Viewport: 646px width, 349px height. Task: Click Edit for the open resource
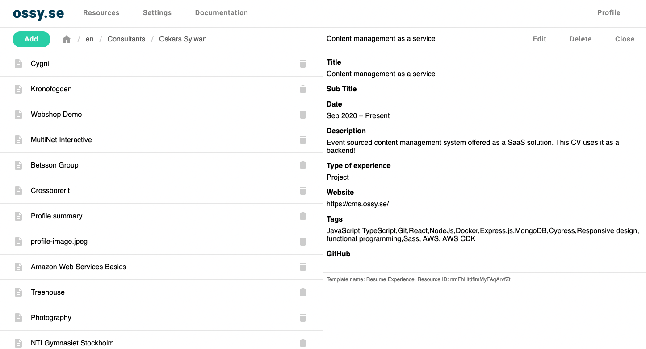click(539, 39)
